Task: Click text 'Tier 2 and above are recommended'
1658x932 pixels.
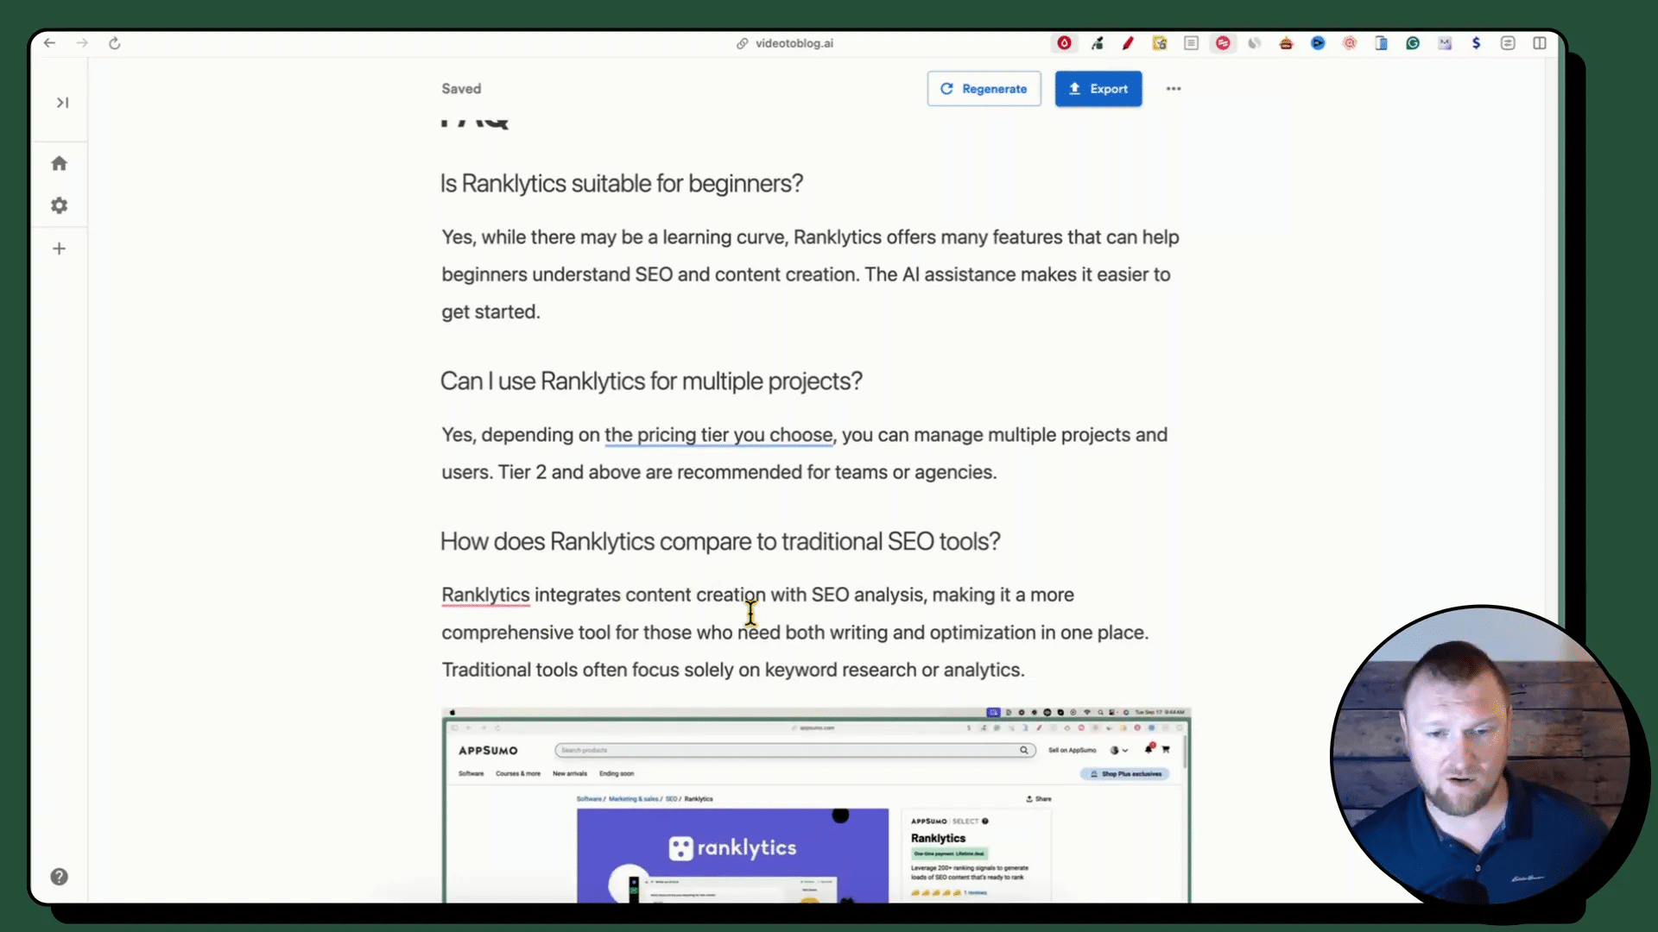Action: 747,473
